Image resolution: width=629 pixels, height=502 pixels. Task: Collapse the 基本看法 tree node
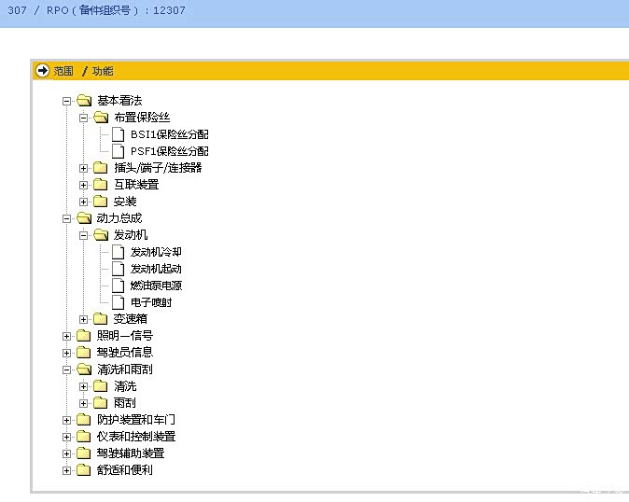click(66, 101)
